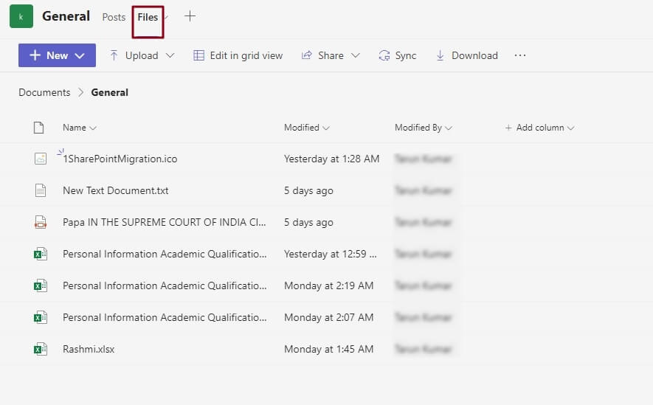
Task: Open the more options ellipsis menu
Action: (x=519, y=55)
